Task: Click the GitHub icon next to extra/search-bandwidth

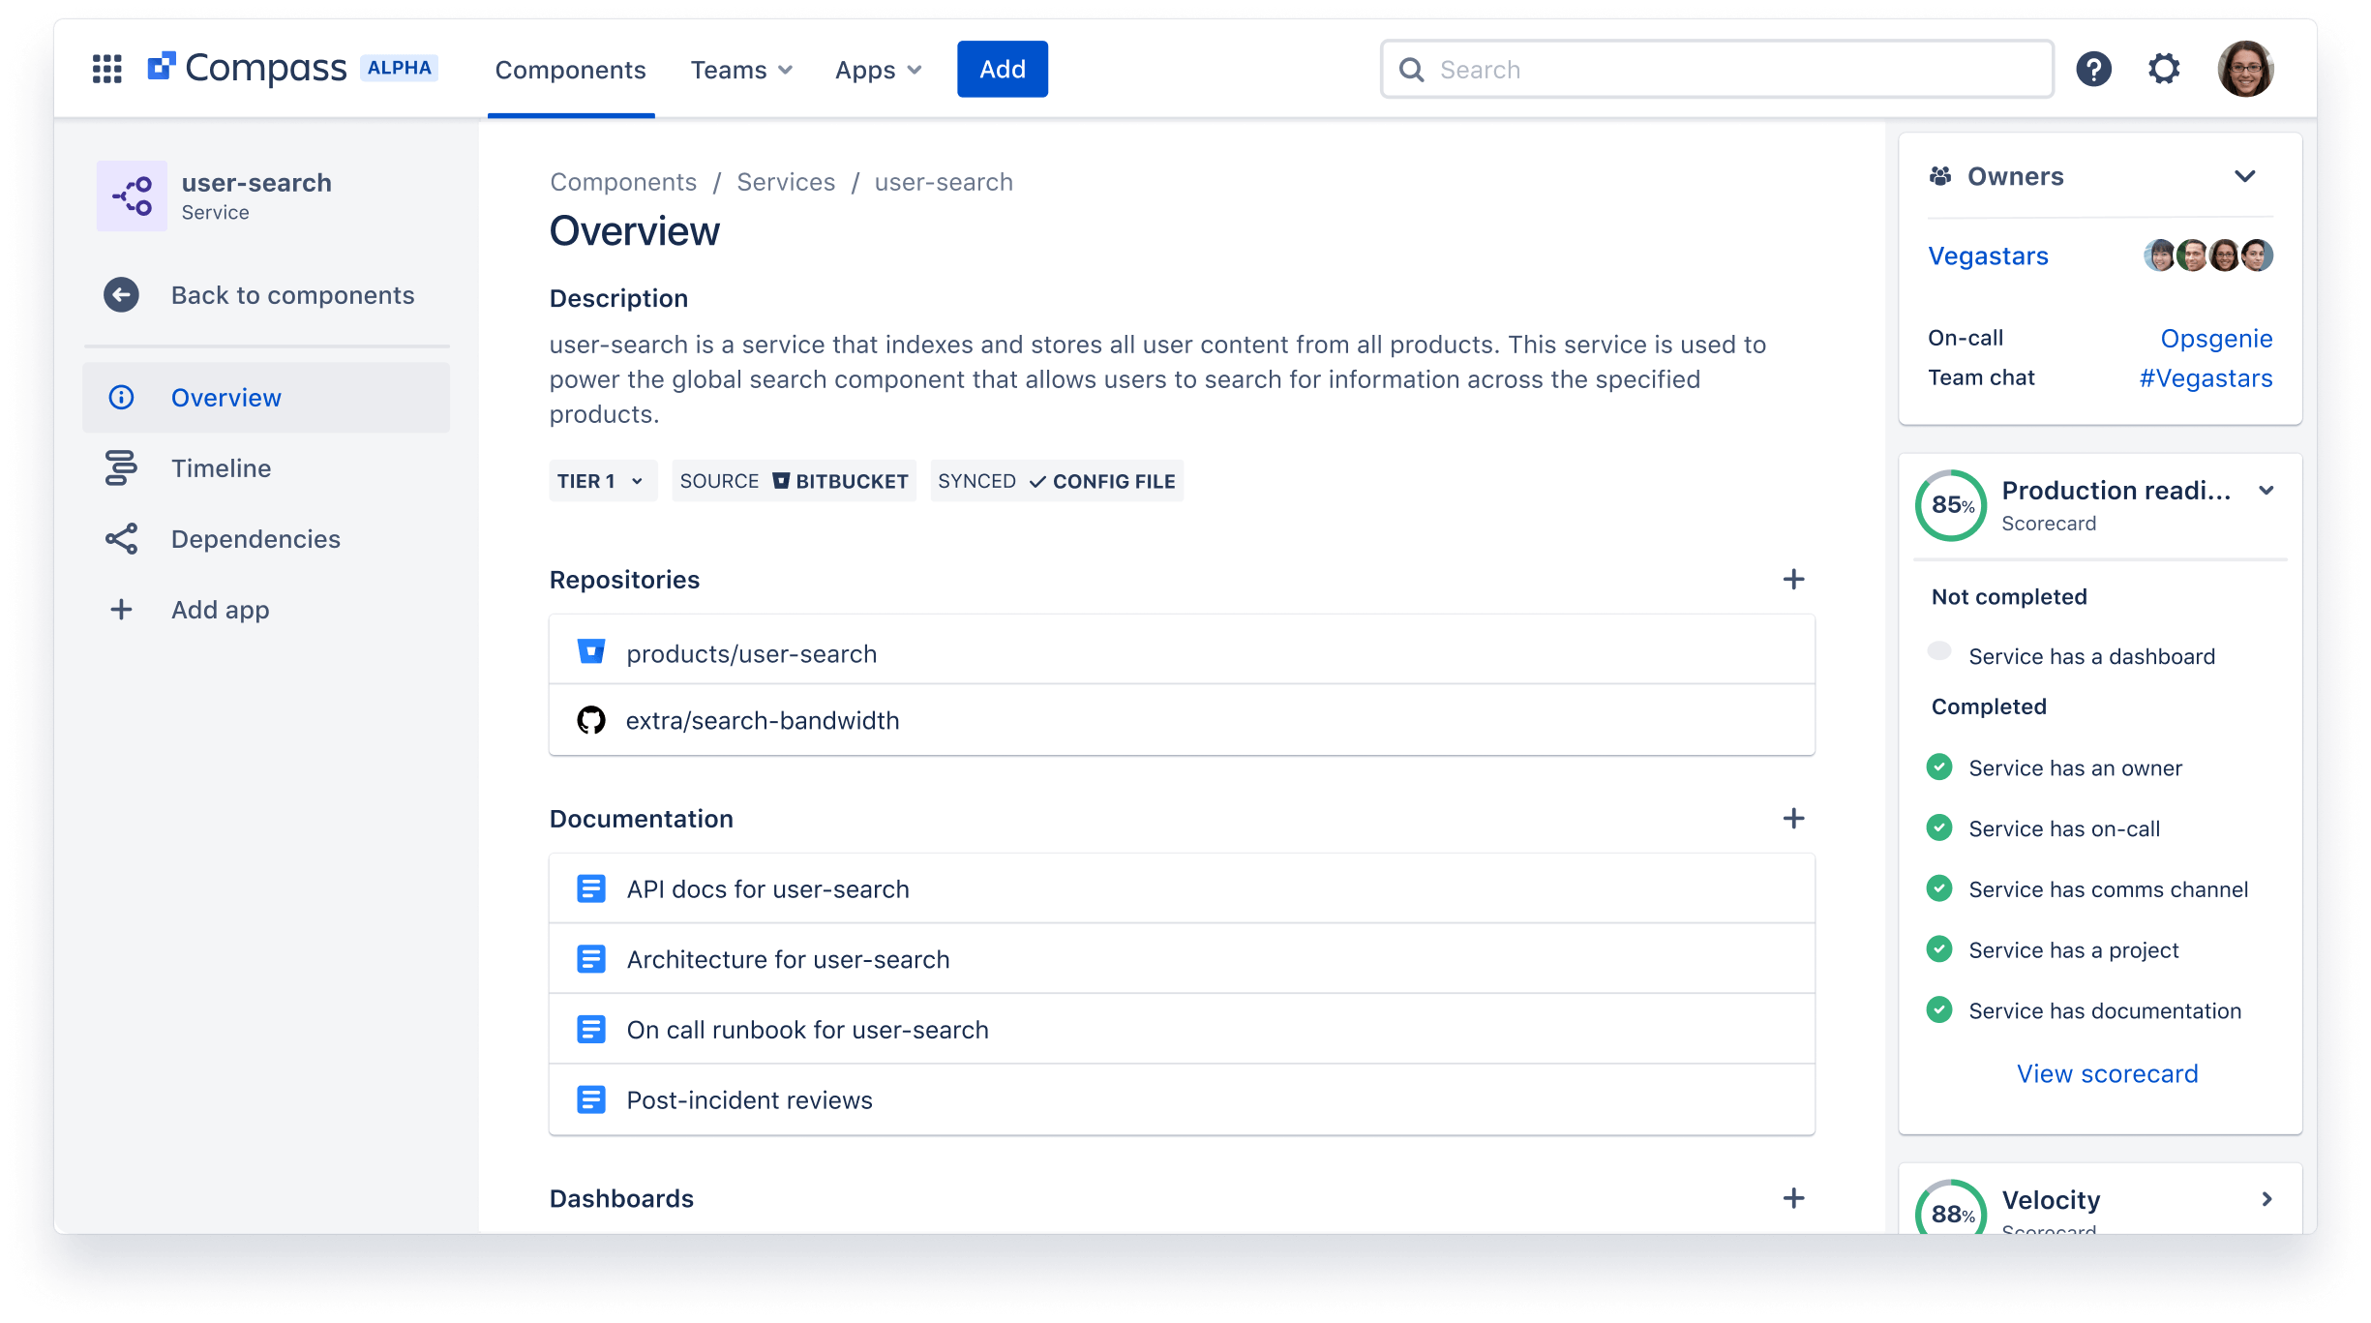Action: (x=592, y=719)
